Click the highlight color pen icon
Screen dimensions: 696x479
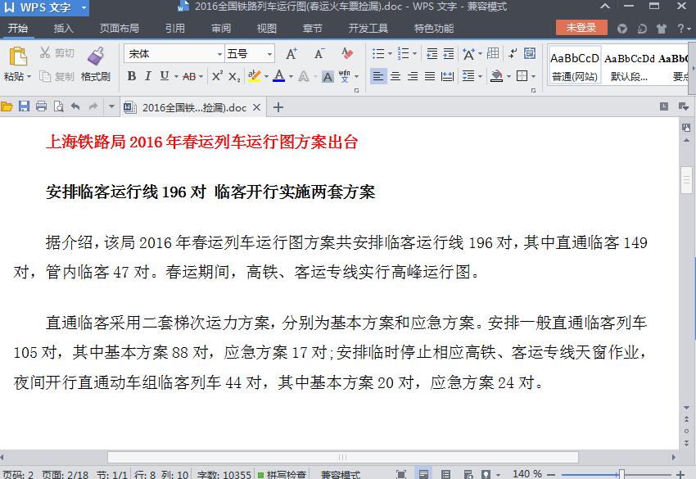point(255,75)
